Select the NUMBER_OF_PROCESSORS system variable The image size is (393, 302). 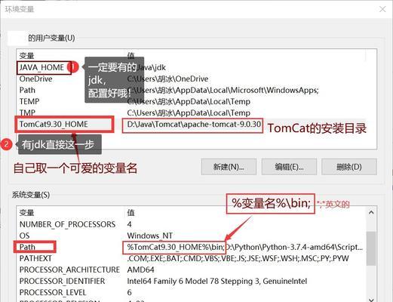click(191, 224)
